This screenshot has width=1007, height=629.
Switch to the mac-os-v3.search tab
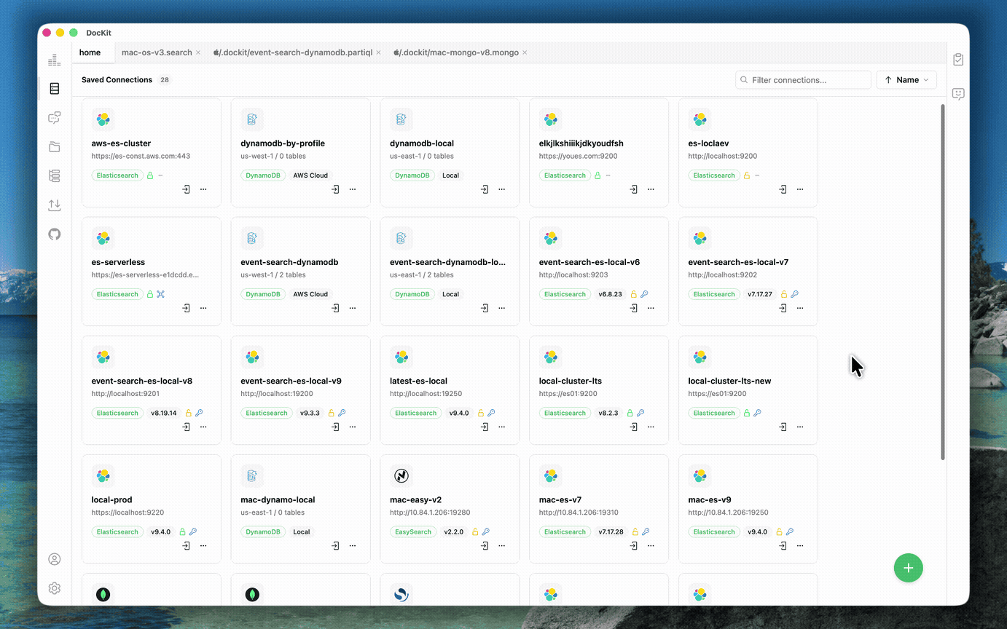click(x=157, y=52)
